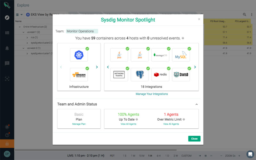Zoom out time window with minus

(x=221, y=156)
